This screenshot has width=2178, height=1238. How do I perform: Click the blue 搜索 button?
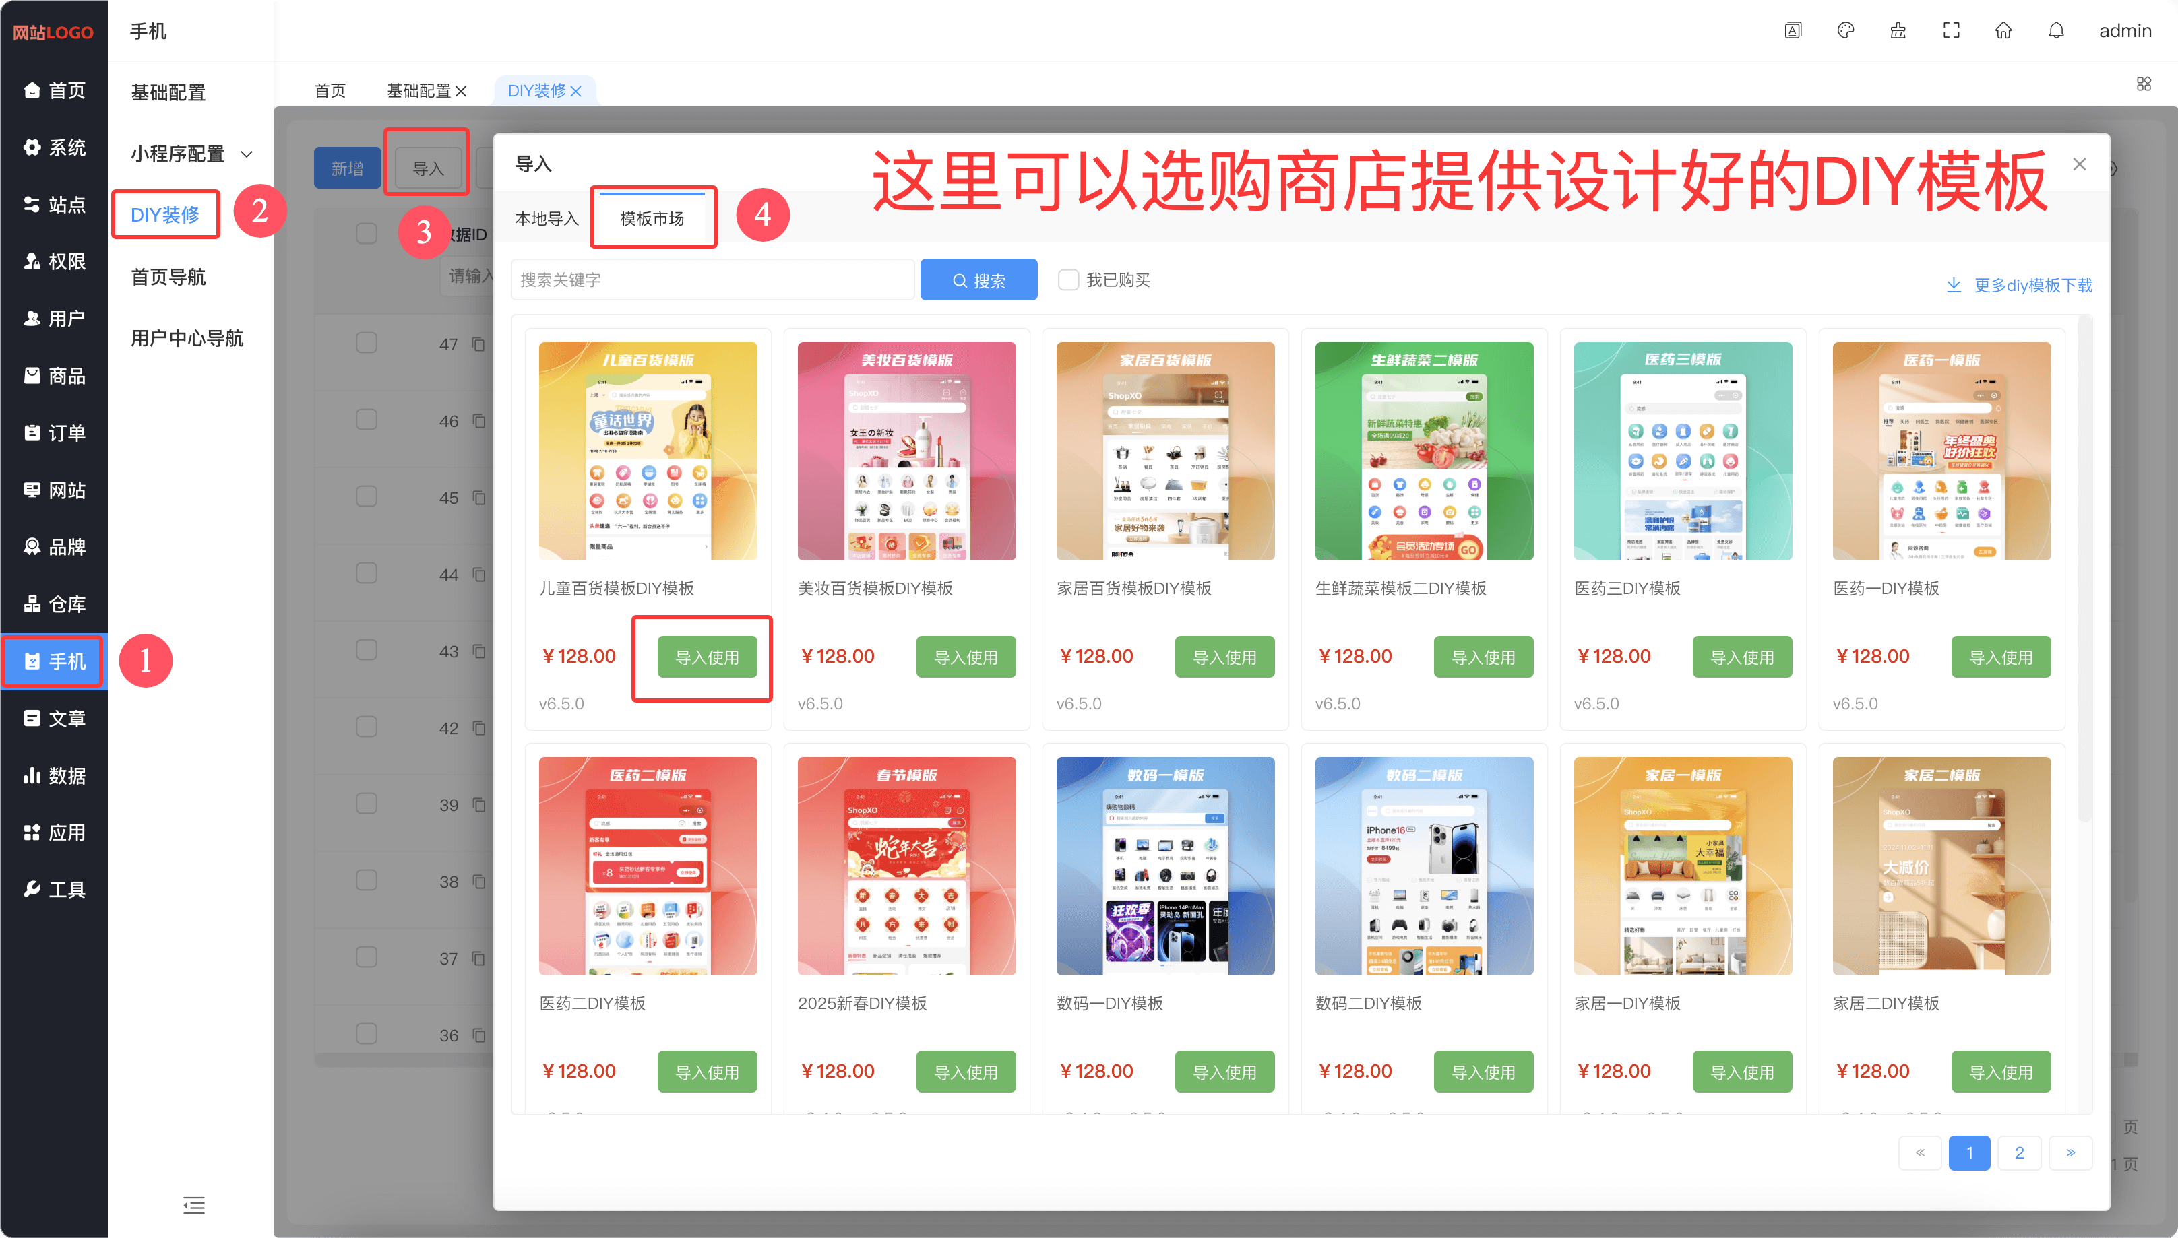tap(979, 280)
